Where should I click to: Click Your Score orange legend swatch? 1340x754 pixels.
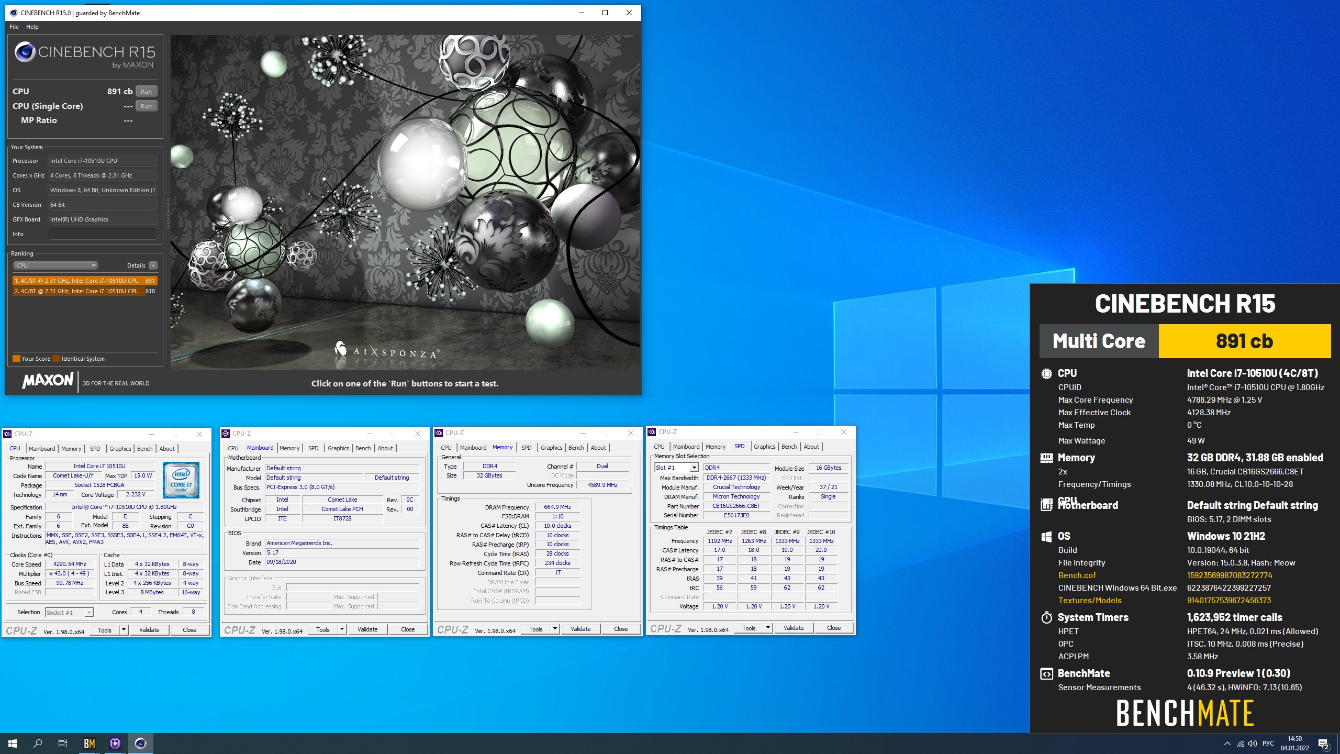tap(16, 359)
